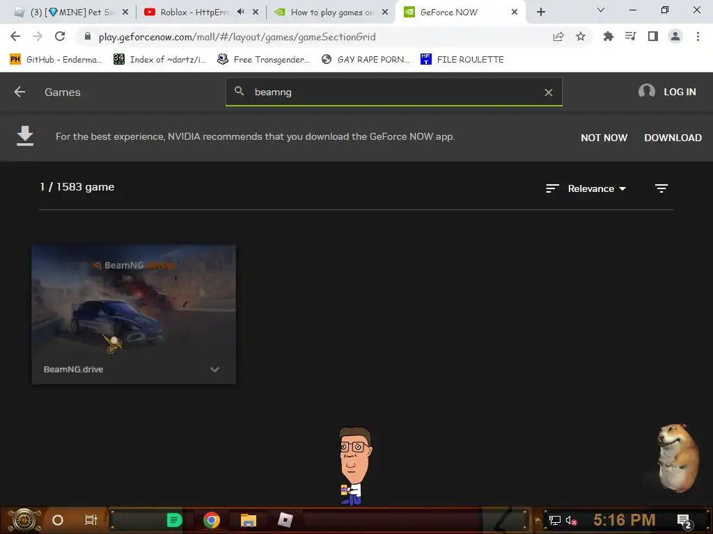Open the Chrome profile icon
Screen dimensions: 713x534
click(675, 36)
